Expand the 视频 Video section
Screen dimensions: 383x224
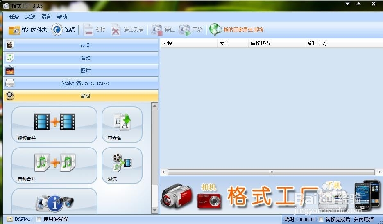pos(81,45)
